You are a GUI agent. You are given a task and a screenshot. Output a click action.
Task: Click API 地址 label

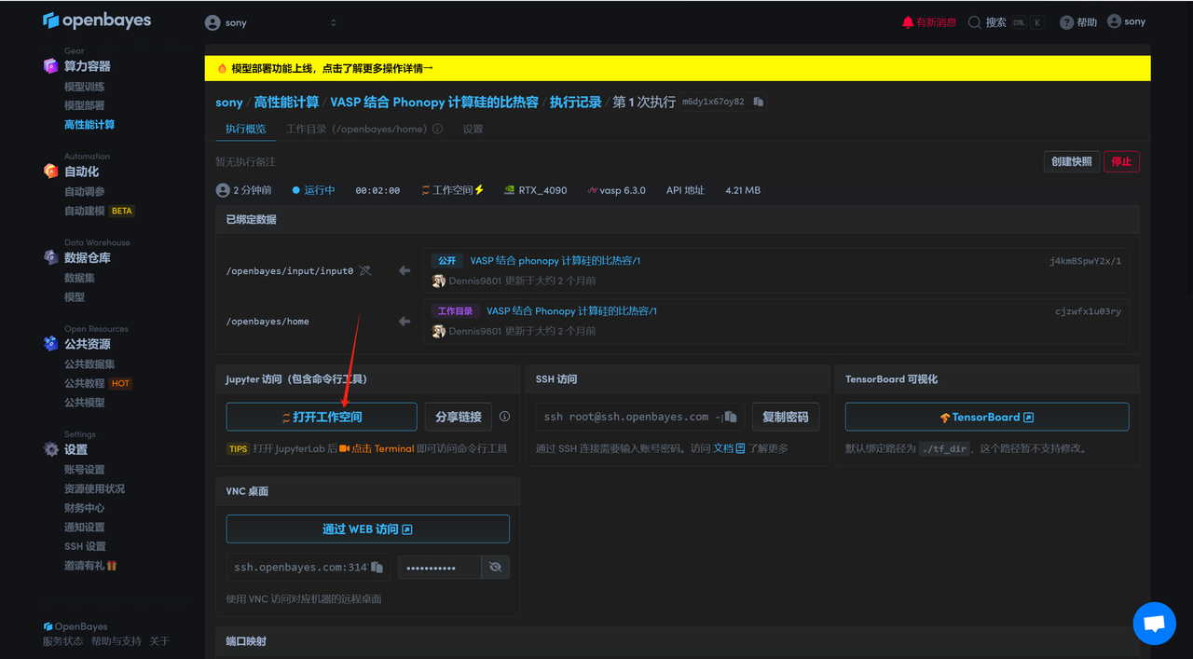(x=685, y=190)
